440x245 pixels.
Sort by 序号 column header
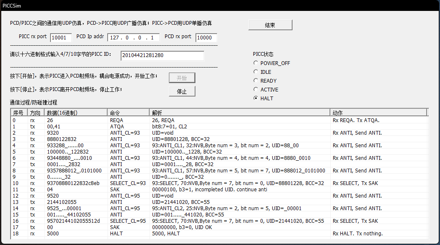(19, 113)
